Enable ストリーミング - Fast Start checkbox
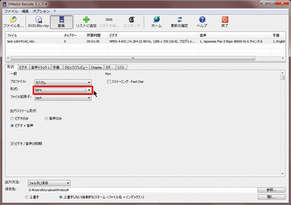This screenshot has height=205, width=291. coord(109,81)
